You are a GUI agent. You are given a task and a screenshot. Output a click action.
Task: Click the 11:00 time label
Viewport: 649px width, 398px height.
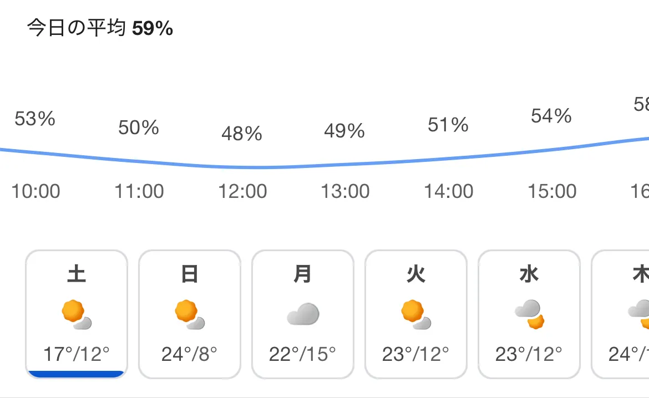click(139, 191)
